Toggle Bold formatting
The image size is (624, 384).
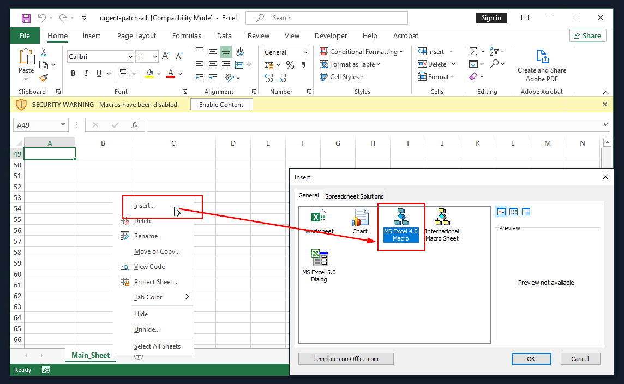tap(73, 74)
